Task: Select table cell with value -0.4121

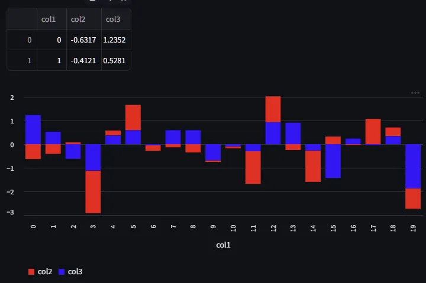Action: coord(84,60)
